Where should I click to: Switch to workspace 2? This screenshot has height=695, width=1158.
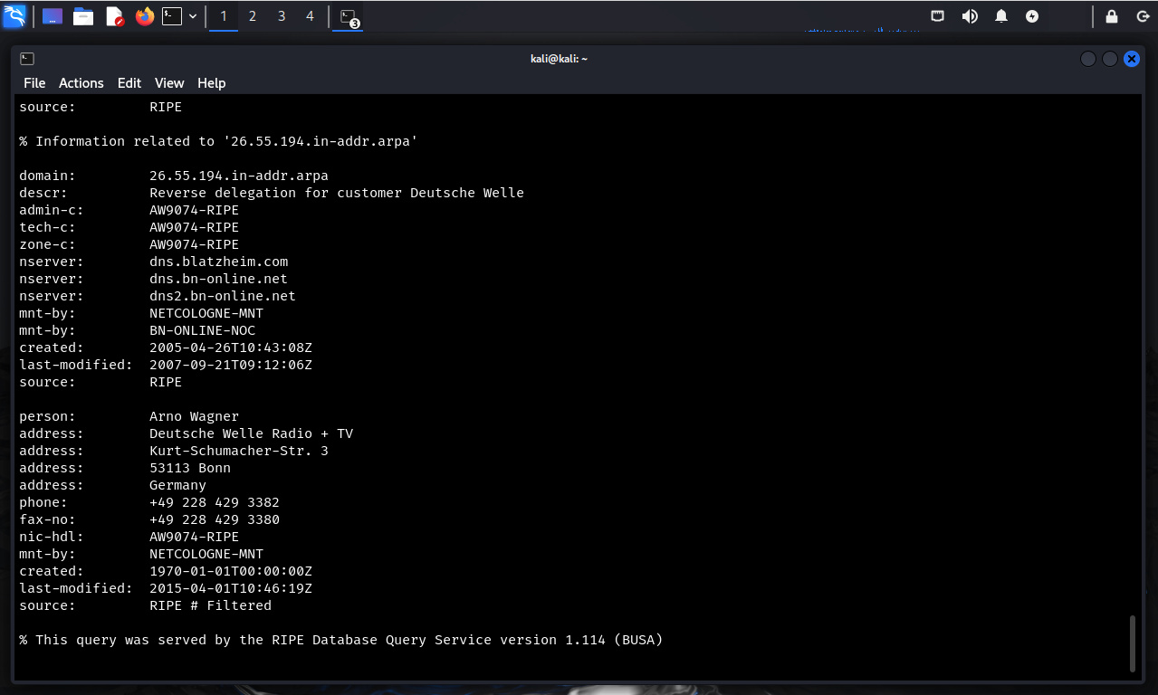[253, 16]
